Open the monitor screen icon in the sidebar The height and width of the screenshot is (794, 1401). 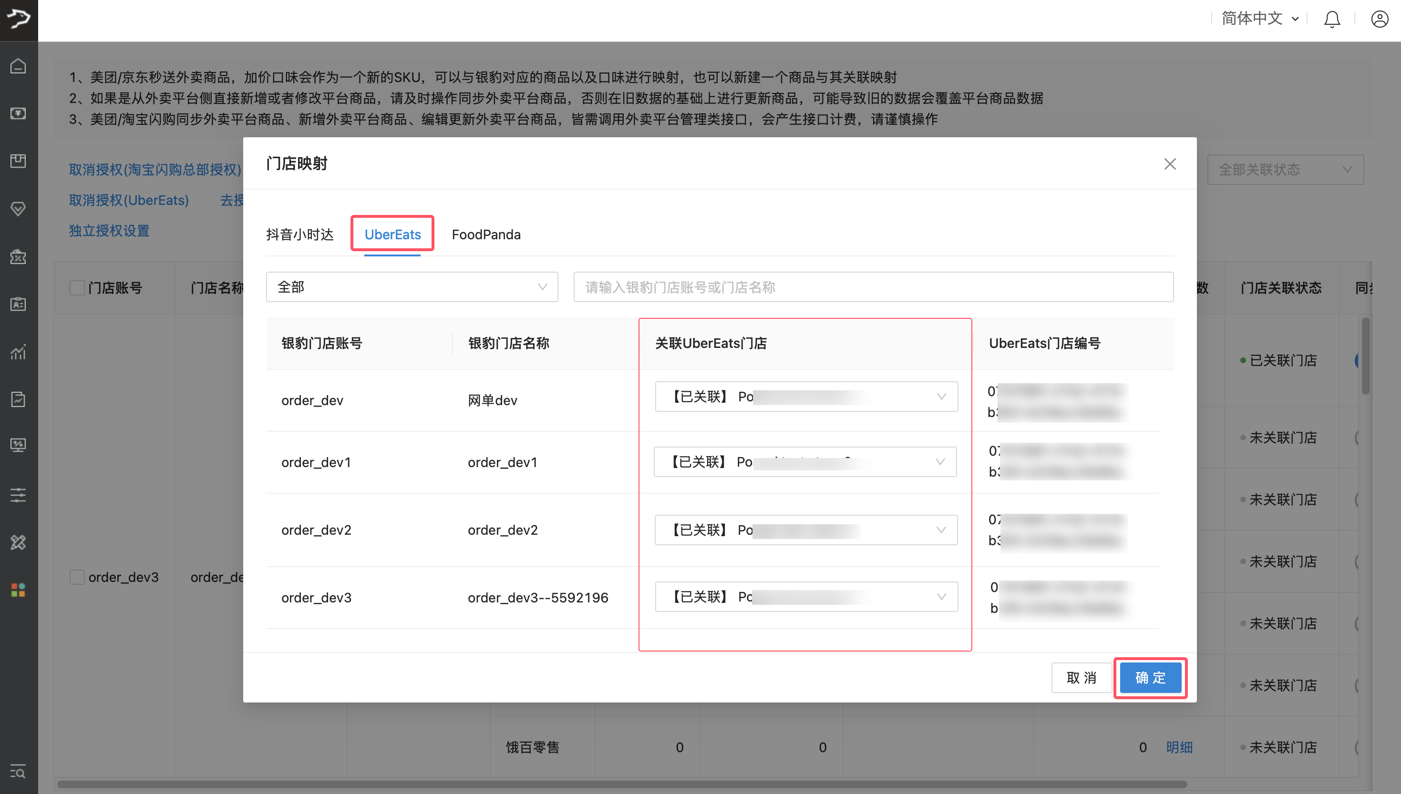click(19, 446)
